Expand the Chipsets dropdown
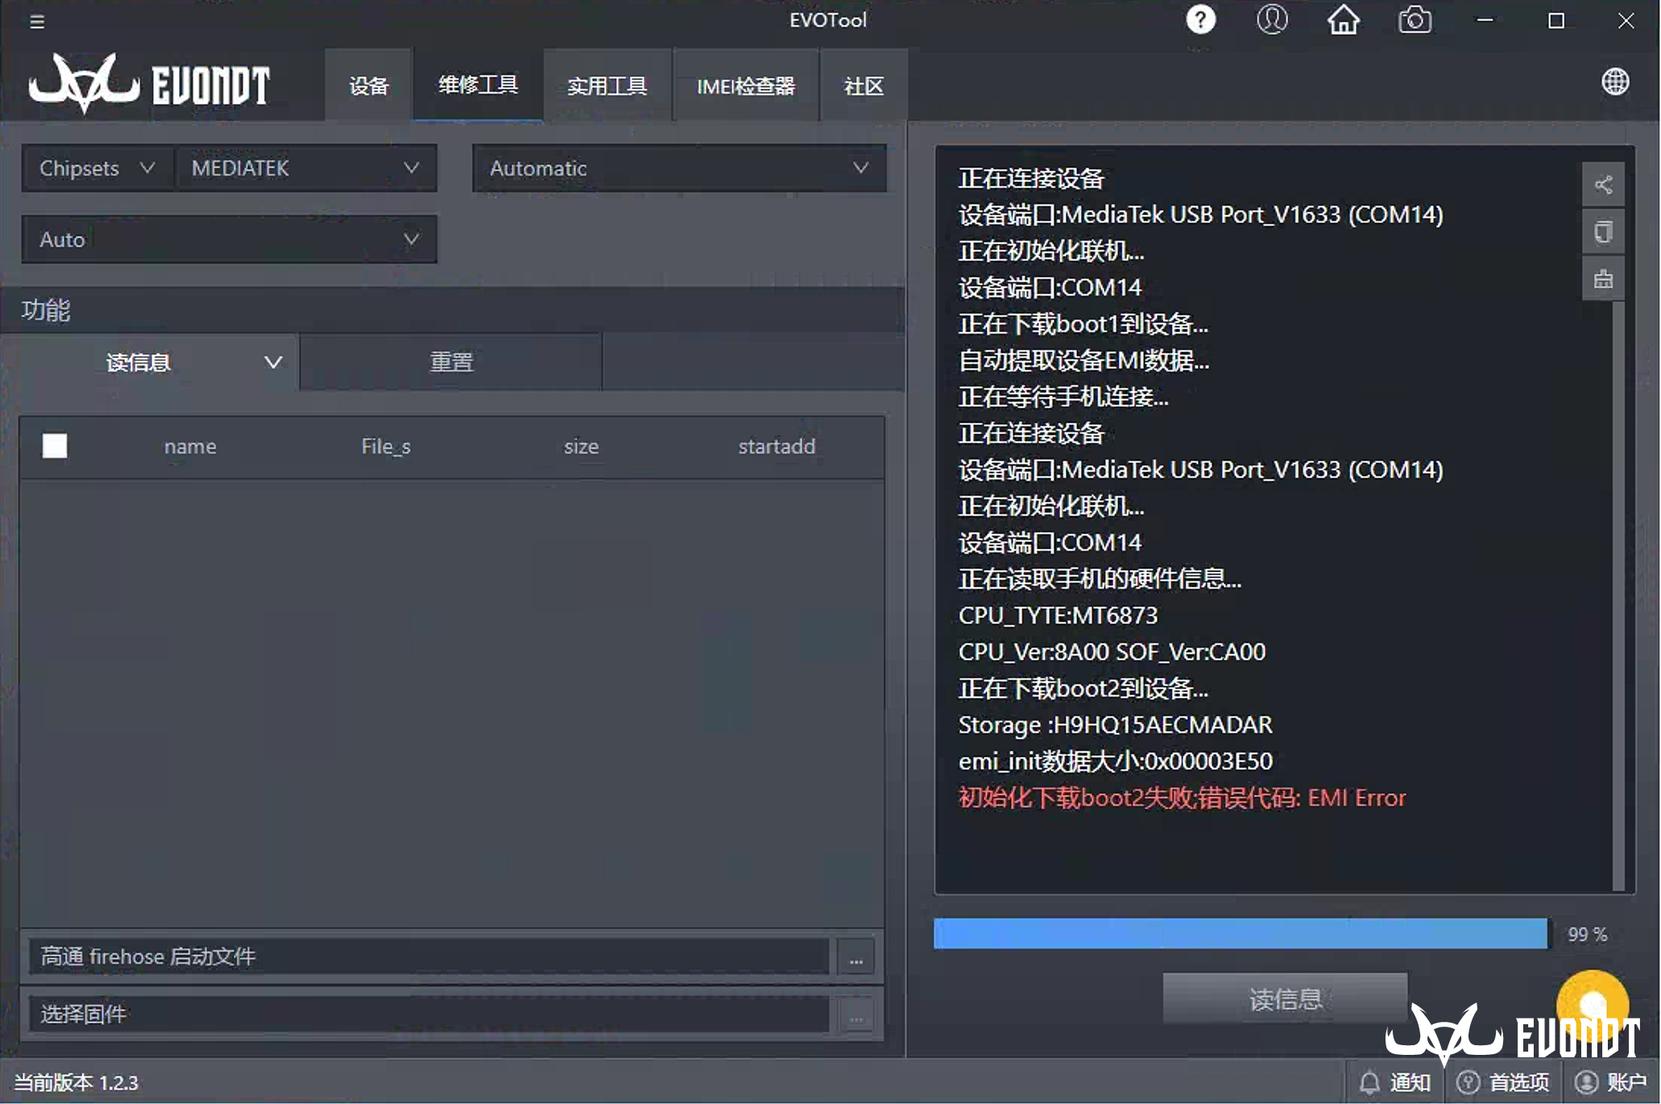The height and width of the screenshot is (1104, 1661). (x=97, y=168)
